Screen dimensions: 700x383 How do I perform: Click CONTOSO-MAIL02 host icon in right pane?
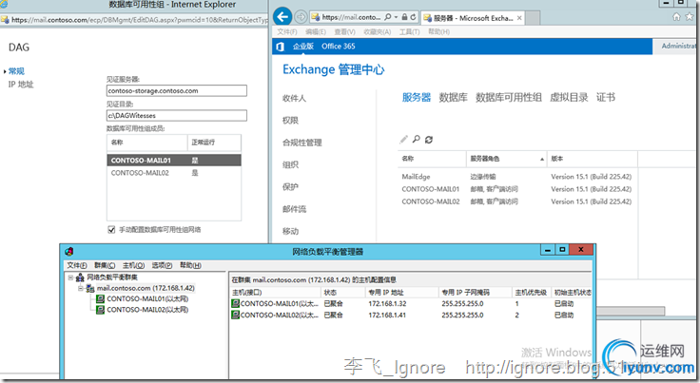(235, 315)
